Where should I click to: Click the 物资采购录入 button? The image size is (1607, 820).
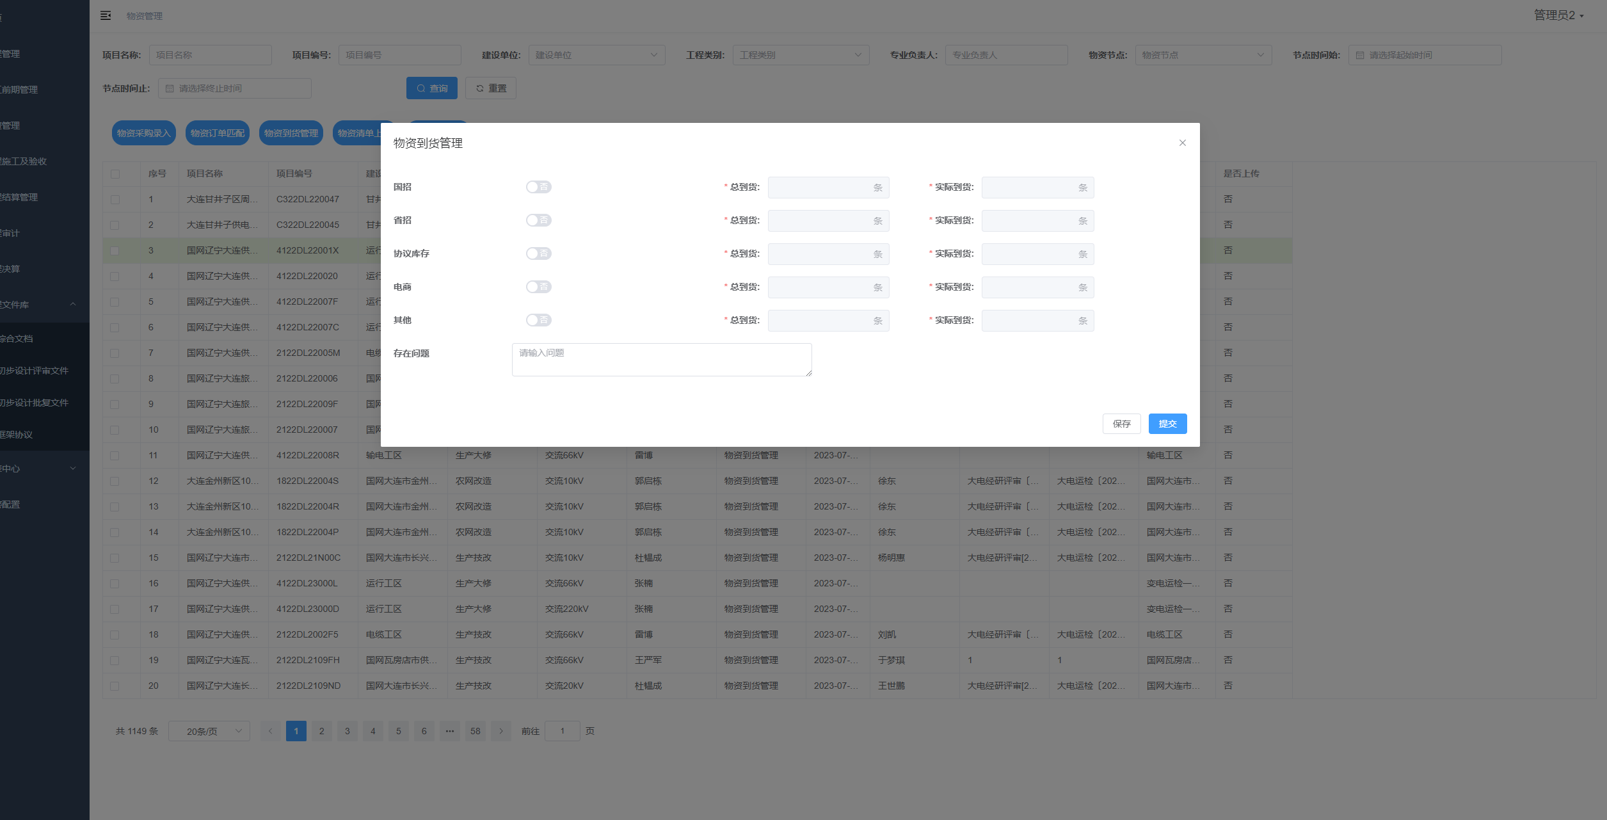pos(144,133)
